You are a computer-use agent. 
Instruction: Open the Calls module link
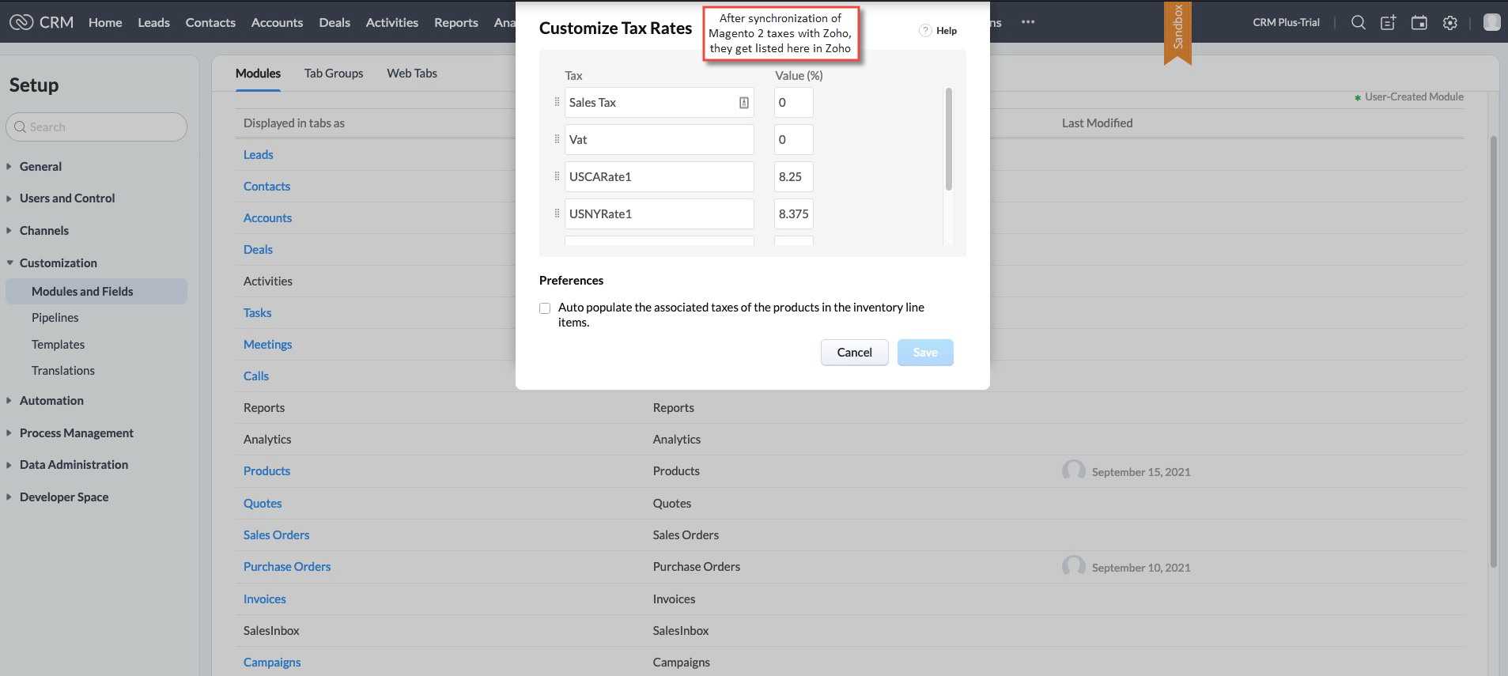(x=256, y=376)
